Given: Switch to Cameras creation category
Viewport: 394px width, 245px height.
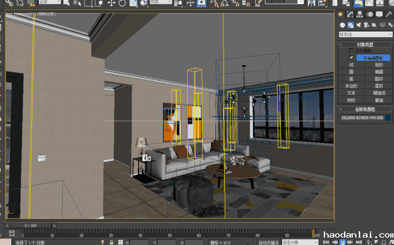Looking at the screenshot, I should [x=367, y=25].
